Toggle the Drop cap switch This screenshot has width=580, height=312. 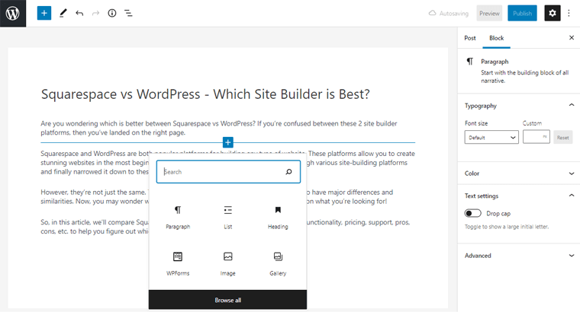point(472,213)
